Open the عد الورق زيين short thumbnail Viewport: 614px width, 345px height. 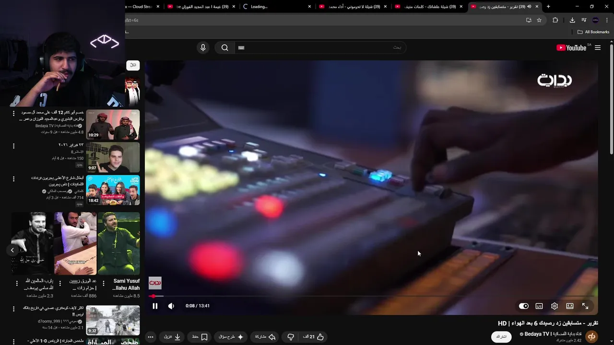coord(75,243)
